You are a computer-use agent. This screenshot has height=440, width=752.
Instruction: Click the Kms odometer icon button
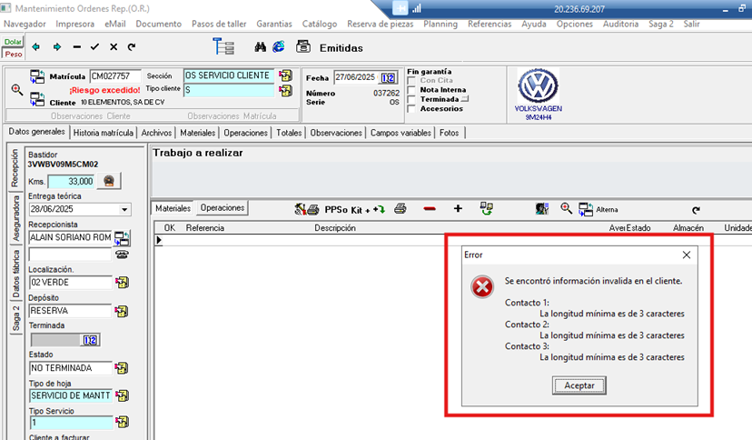pyautogui.click(x=110, y=181)
